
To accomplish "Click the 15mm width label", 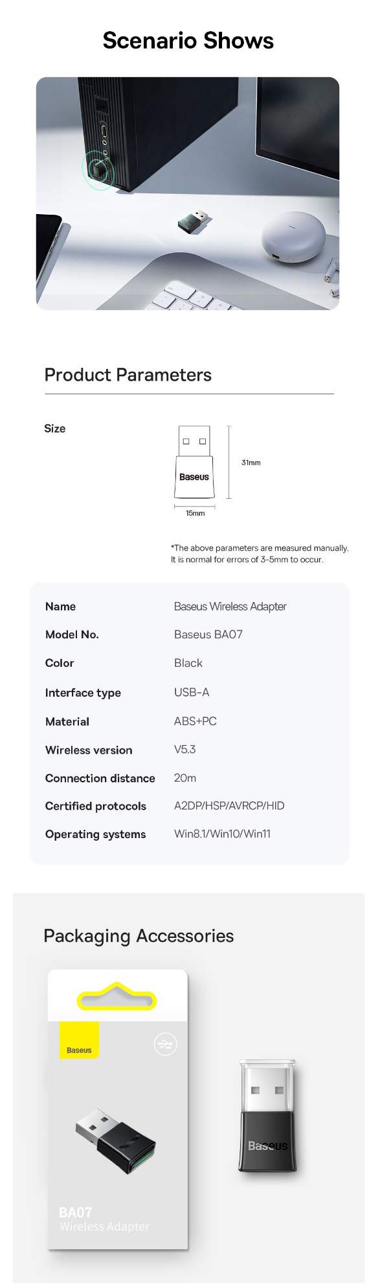I will [x=195, y=513].
